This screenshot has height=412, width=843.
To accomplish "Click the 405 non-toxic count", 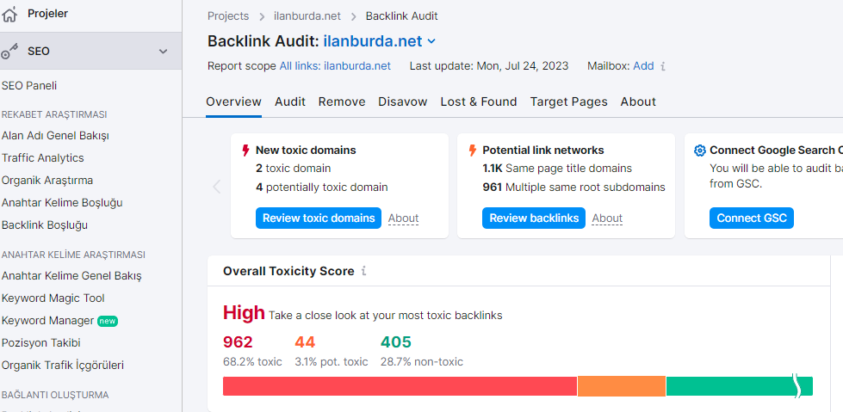I will 396,342.
